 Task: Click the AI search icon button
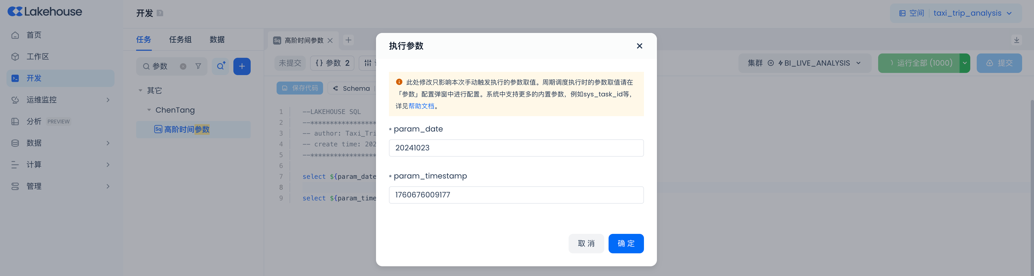[220, 66]
